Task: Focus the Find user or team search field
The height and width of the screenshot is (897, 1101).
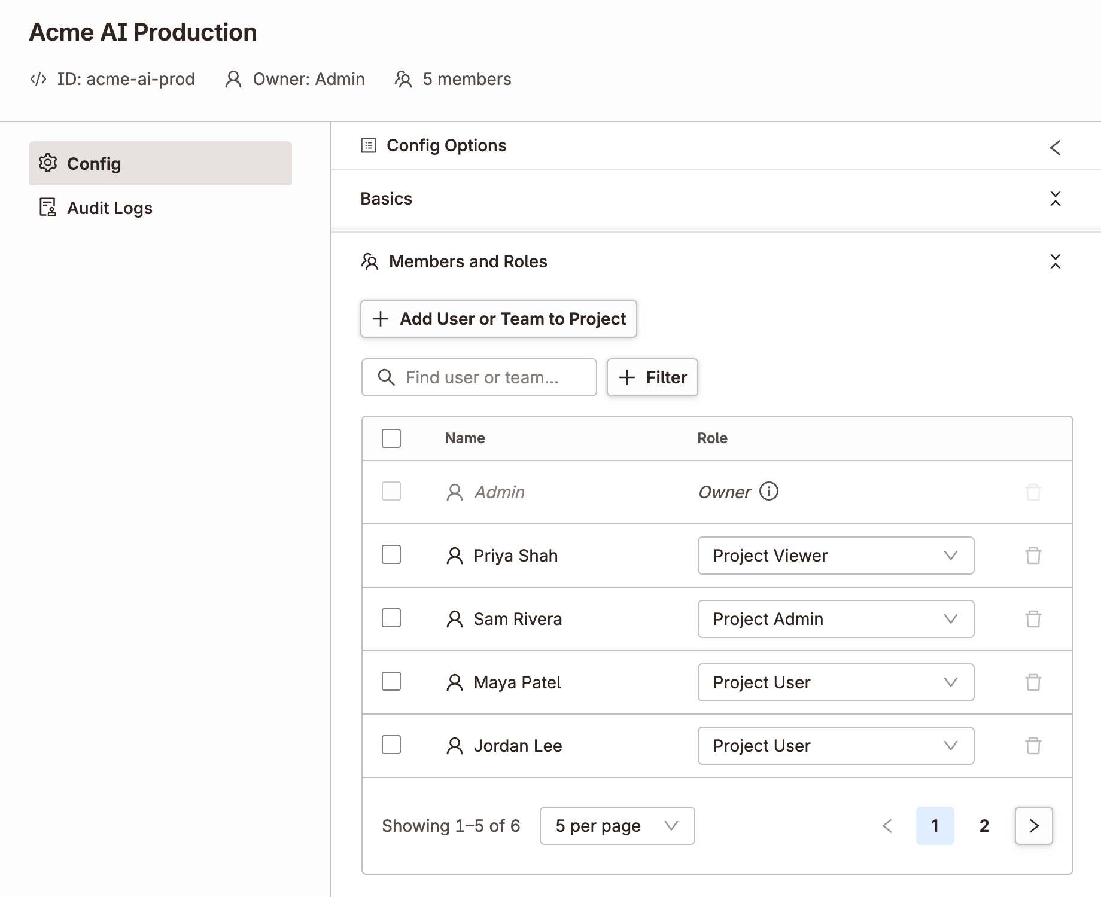Action: pos(479,377)
